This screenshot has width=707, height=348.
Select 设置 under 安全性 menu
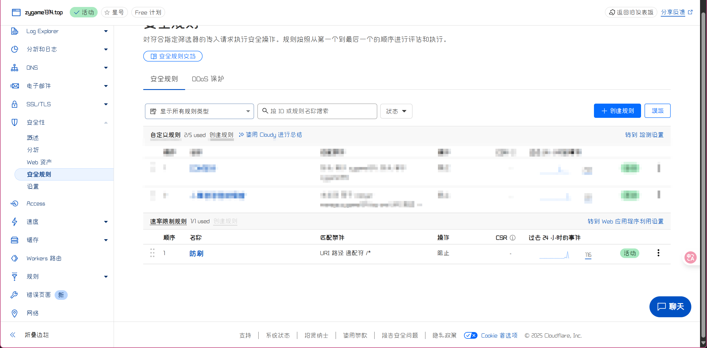[33, 187]
